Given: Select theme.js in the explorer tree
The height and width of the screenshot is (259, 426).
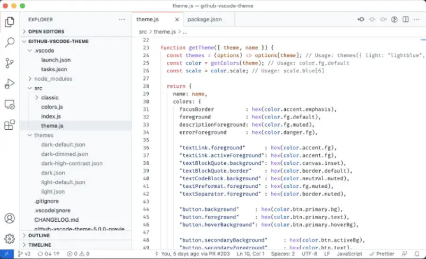Looking at the screenshot, I should (76, 126).
